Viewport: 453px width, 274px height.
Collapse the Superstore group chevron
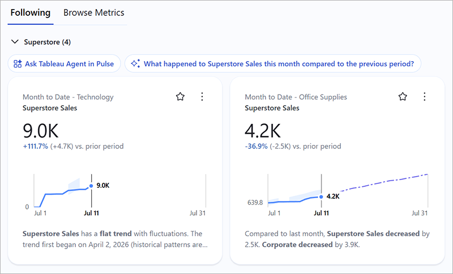click(15, 42)
